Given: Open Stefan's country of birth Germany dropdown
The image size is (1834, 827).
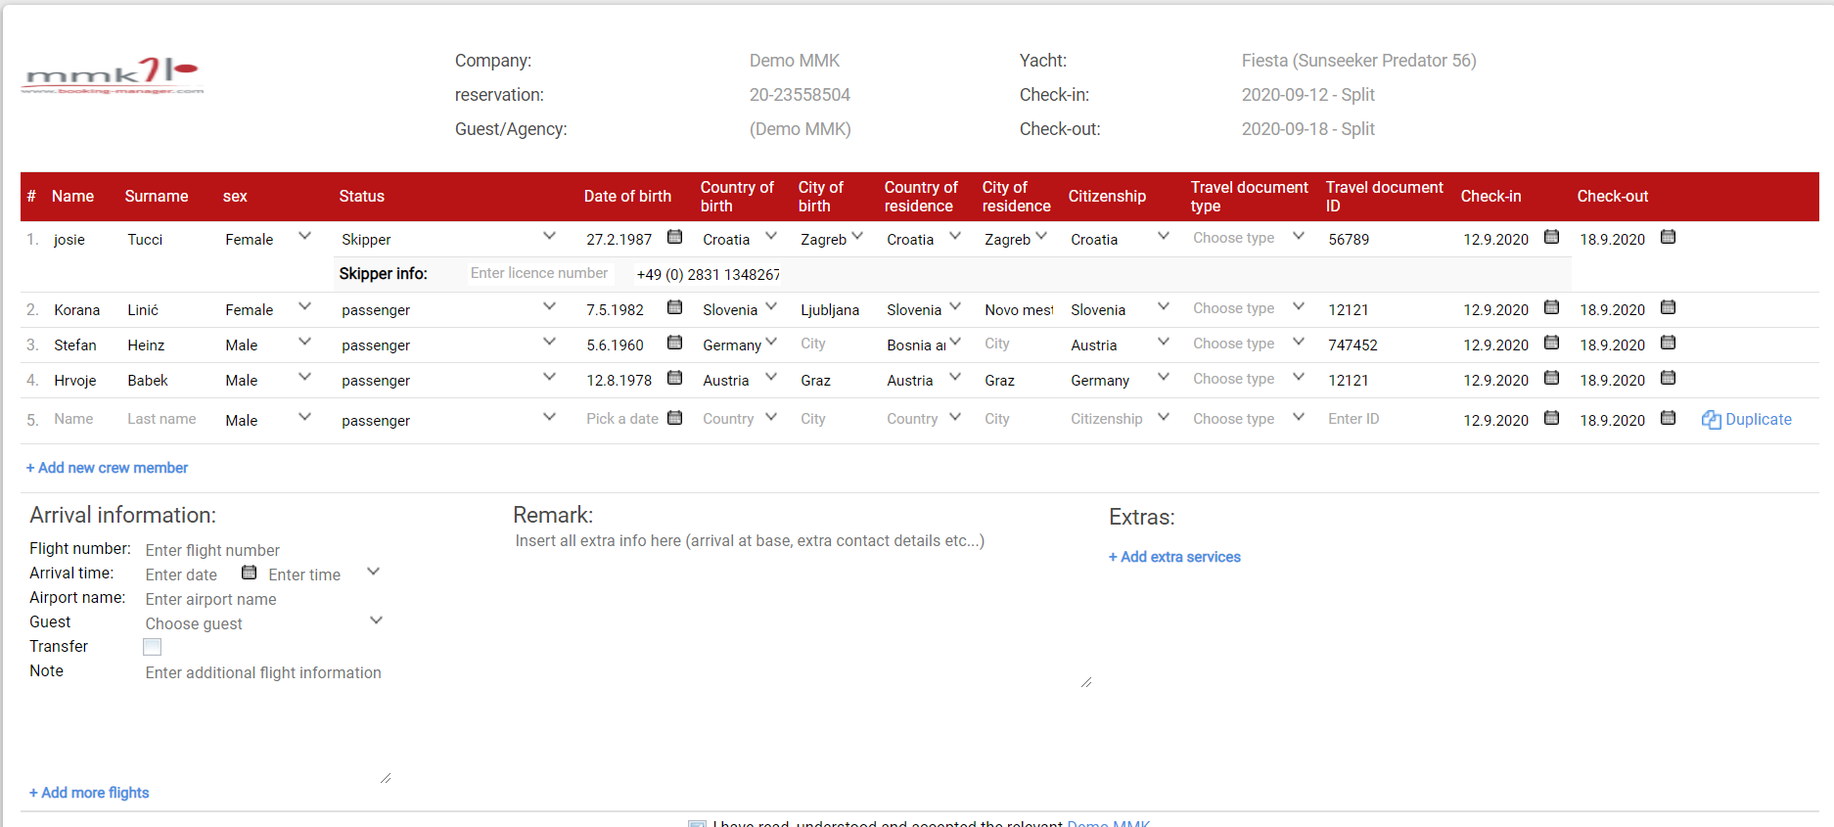Looking at the screenshot, I should 771,343.
